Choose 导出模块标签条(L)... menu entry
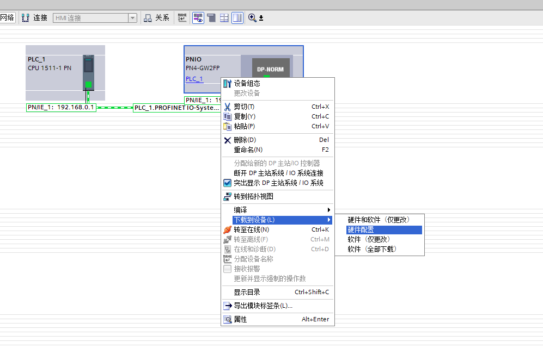 click(278, 306)
